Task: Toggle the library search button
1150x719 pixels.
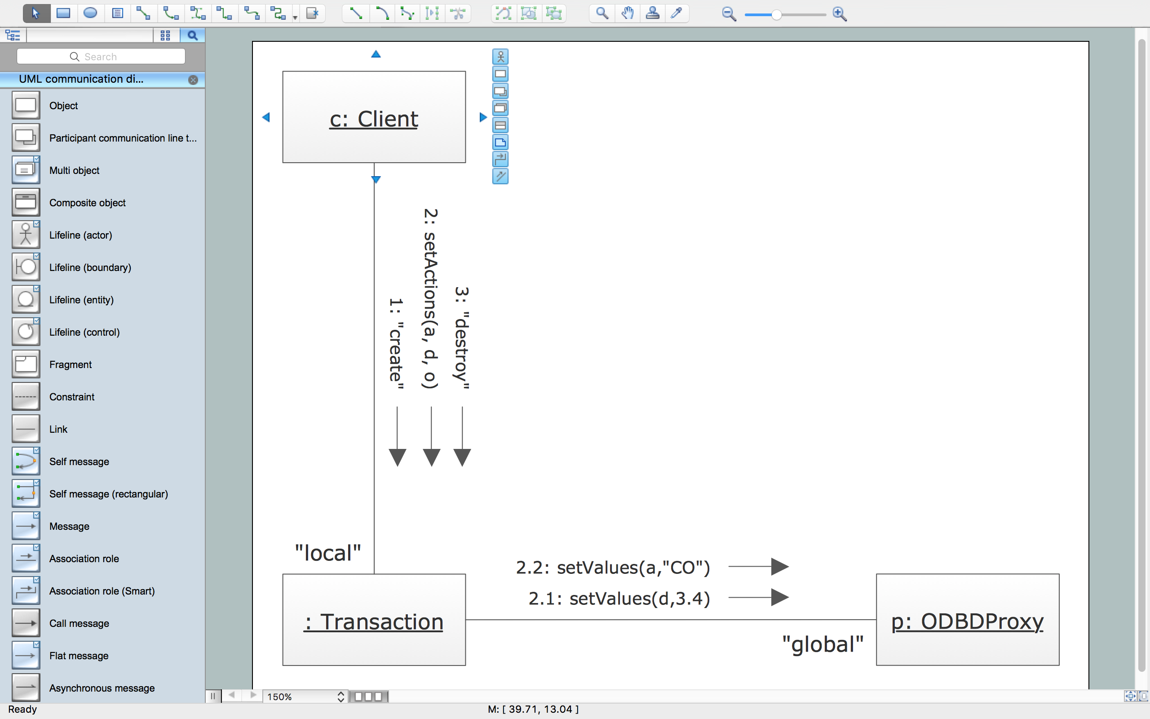Action: click(x=192, y=35)
